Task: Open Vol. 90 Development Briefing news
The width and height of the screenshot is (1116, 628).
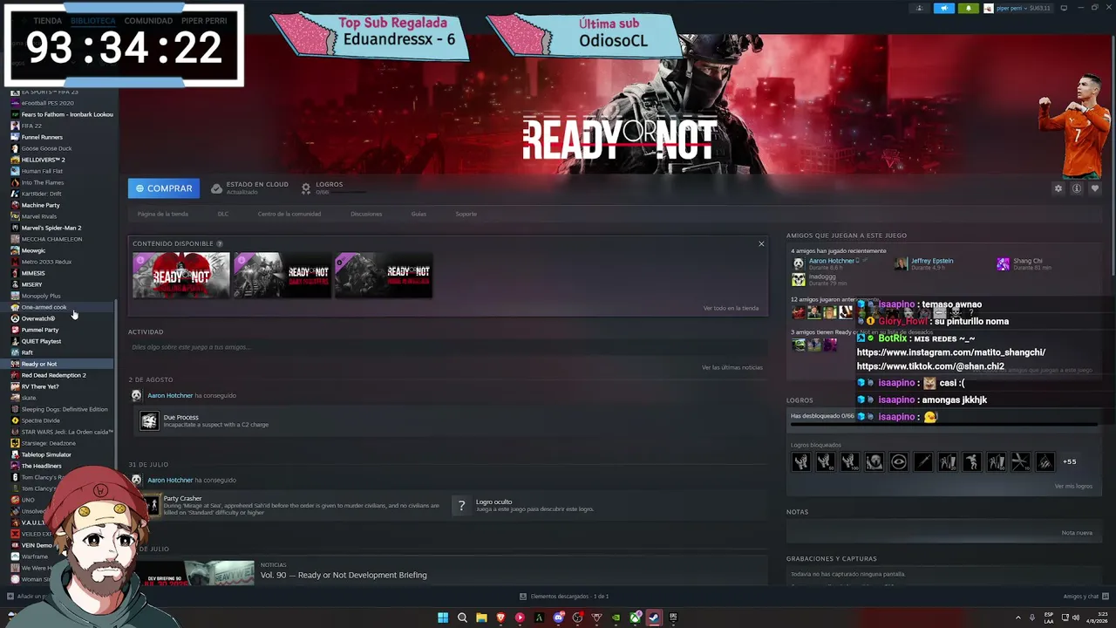Action: click(x=344, y=575)
